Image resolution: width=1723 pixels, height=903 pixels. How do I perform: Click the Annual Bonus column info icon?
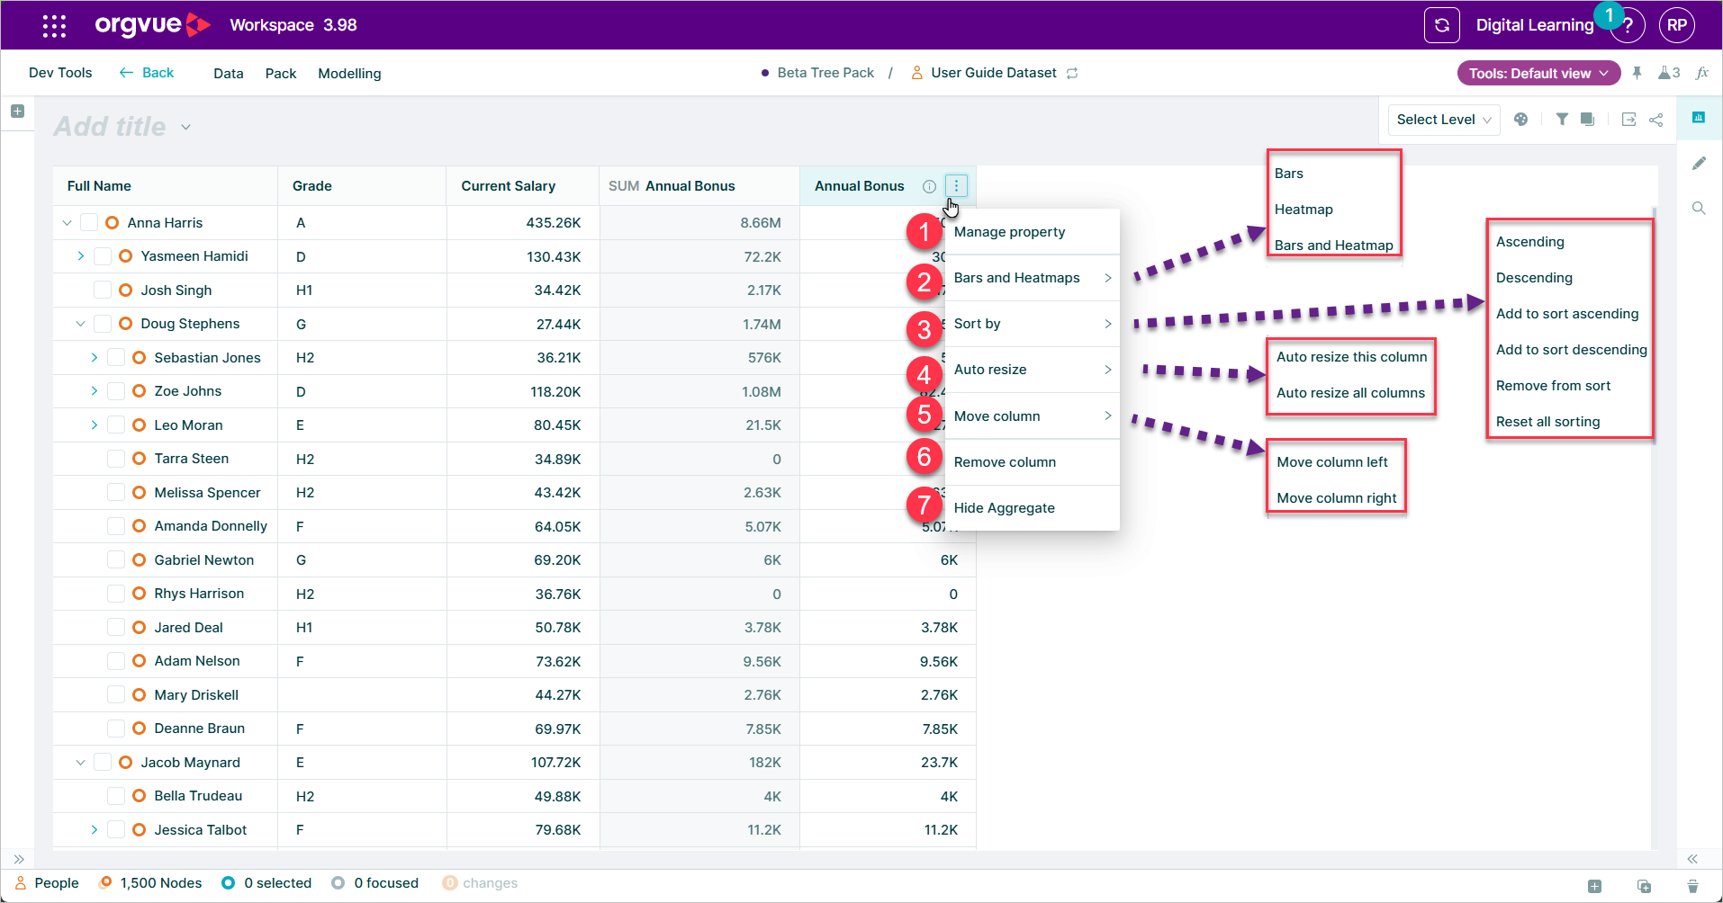tap(929, 186)
